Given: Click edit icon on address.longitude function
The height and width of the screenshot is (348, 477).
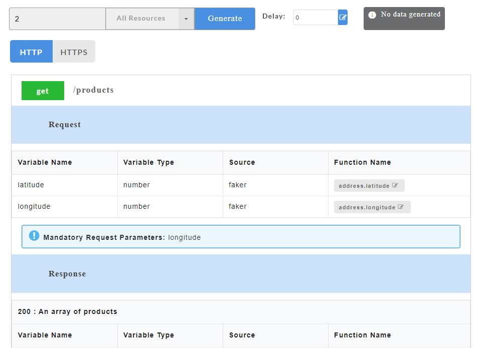Looking at the screenshot, I should 401,207.
